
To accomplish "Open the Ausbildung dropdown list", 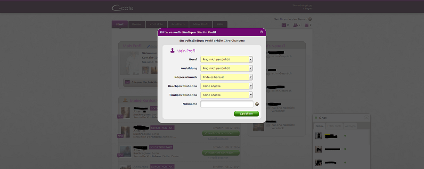I will pos(226,68).
